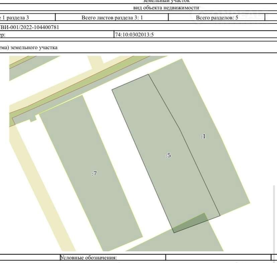Click the ":1" parcel label

click(x=203, y=136)
